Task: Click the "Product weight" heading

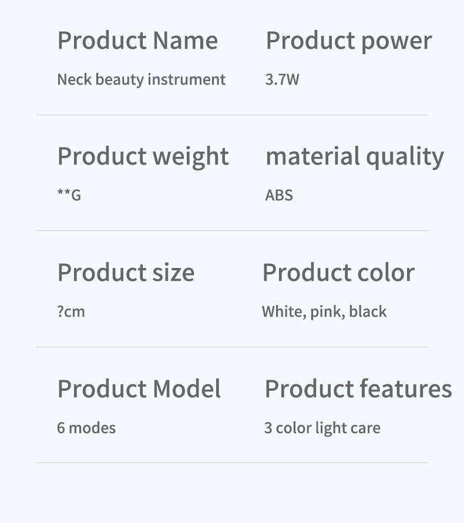Action: pyautogui.click(x=143, y=157)
